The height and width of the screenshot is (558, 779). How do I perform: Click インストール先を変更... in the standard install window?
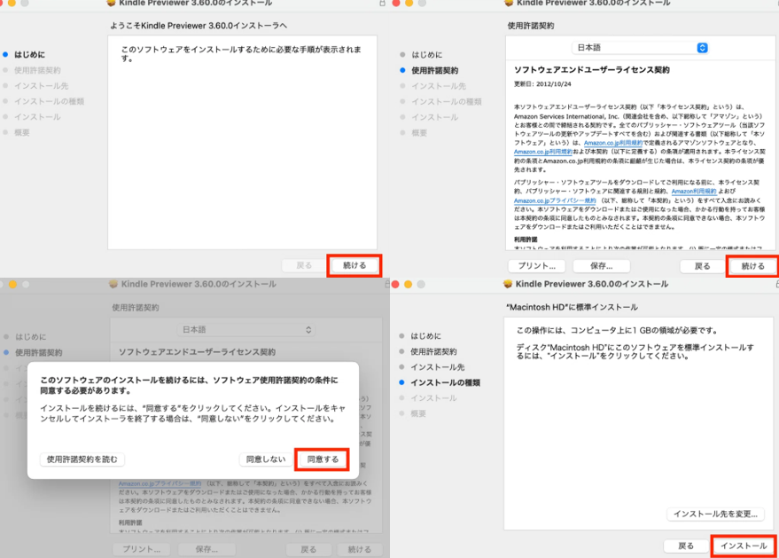[x=715, y=514]
